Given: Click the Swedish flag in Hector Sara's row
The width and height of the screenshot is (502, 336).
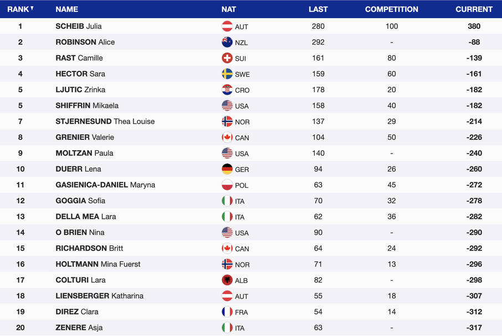Looking at the screenshot, I should point(227,74).
